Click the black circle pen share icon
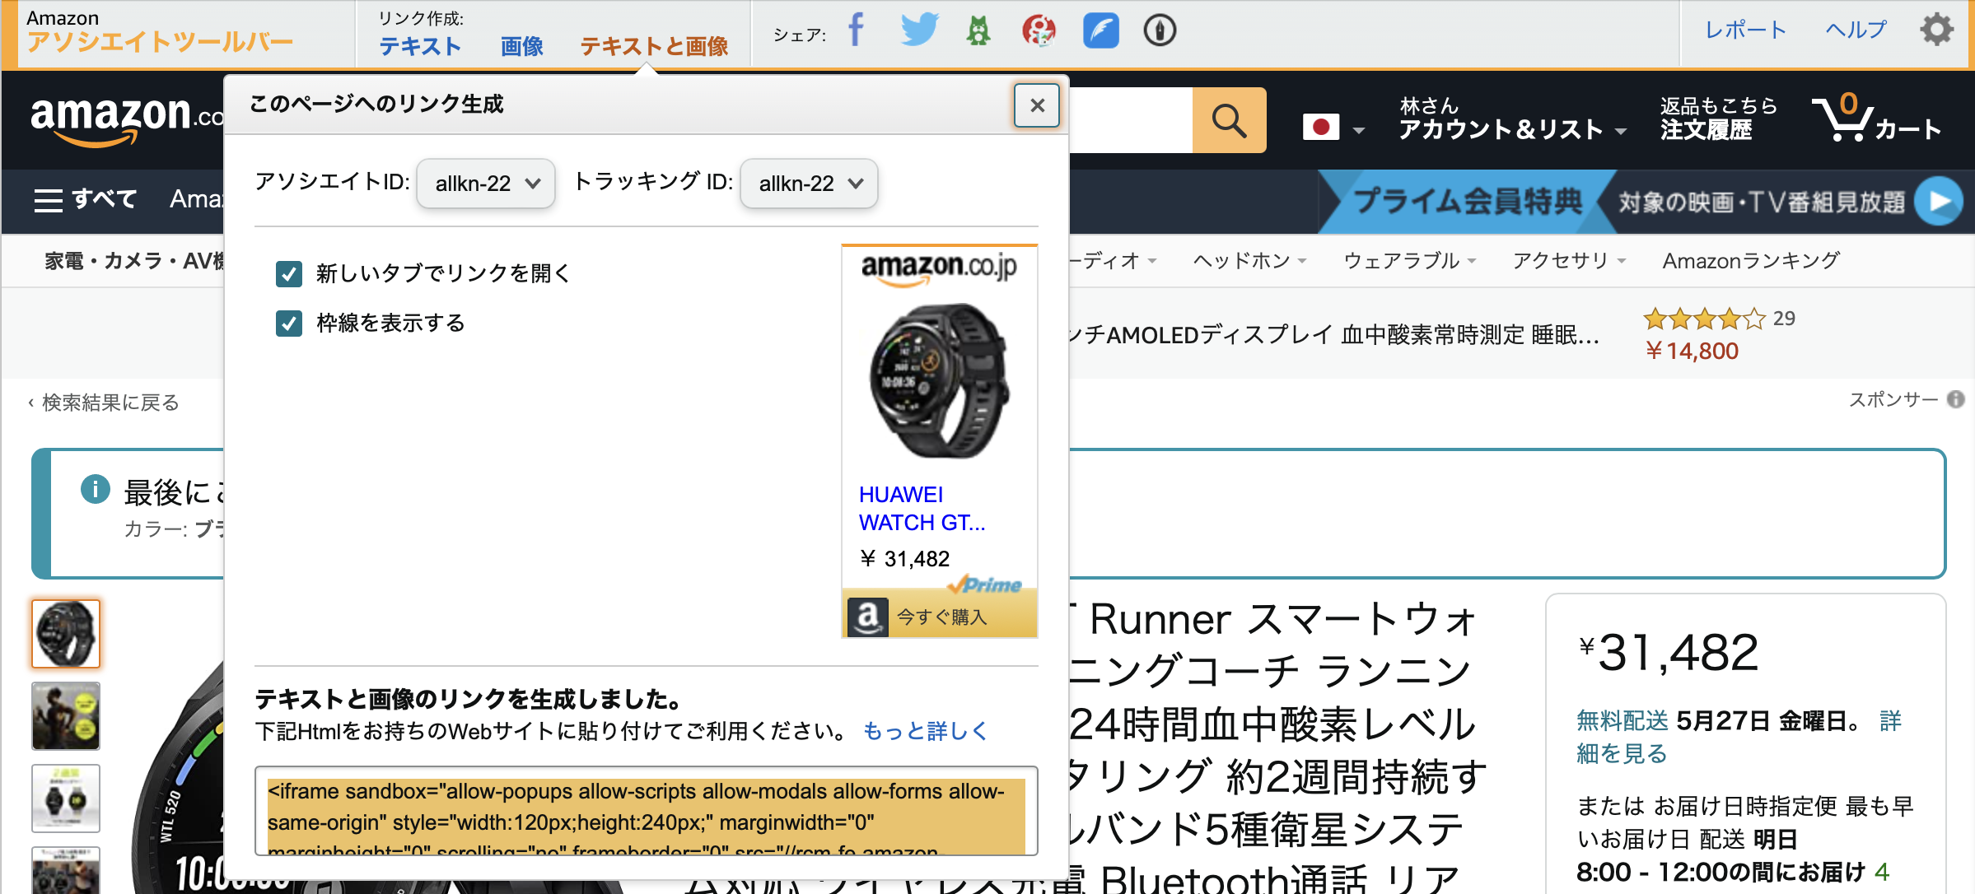The width and height of the screenshot is (1975, 894). pyautogui.click(x=1160, y=30)
